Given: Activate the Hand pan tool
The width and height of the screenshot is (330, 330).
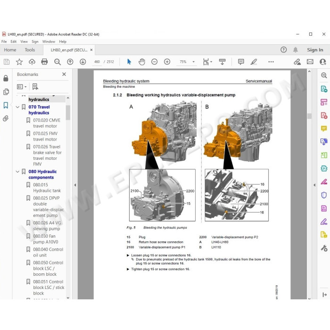Looking at the screenshot, I should coord(141,62).
